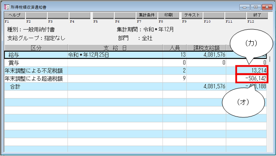Viewport: 276px width, 156px height.
Task: Click the -506,142 excess tax amount
Action: pos(256,79)
